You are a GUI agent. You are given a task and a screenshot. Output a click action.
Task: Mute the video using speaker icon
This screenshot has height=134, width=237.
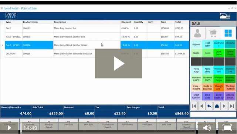coord(207,128)
